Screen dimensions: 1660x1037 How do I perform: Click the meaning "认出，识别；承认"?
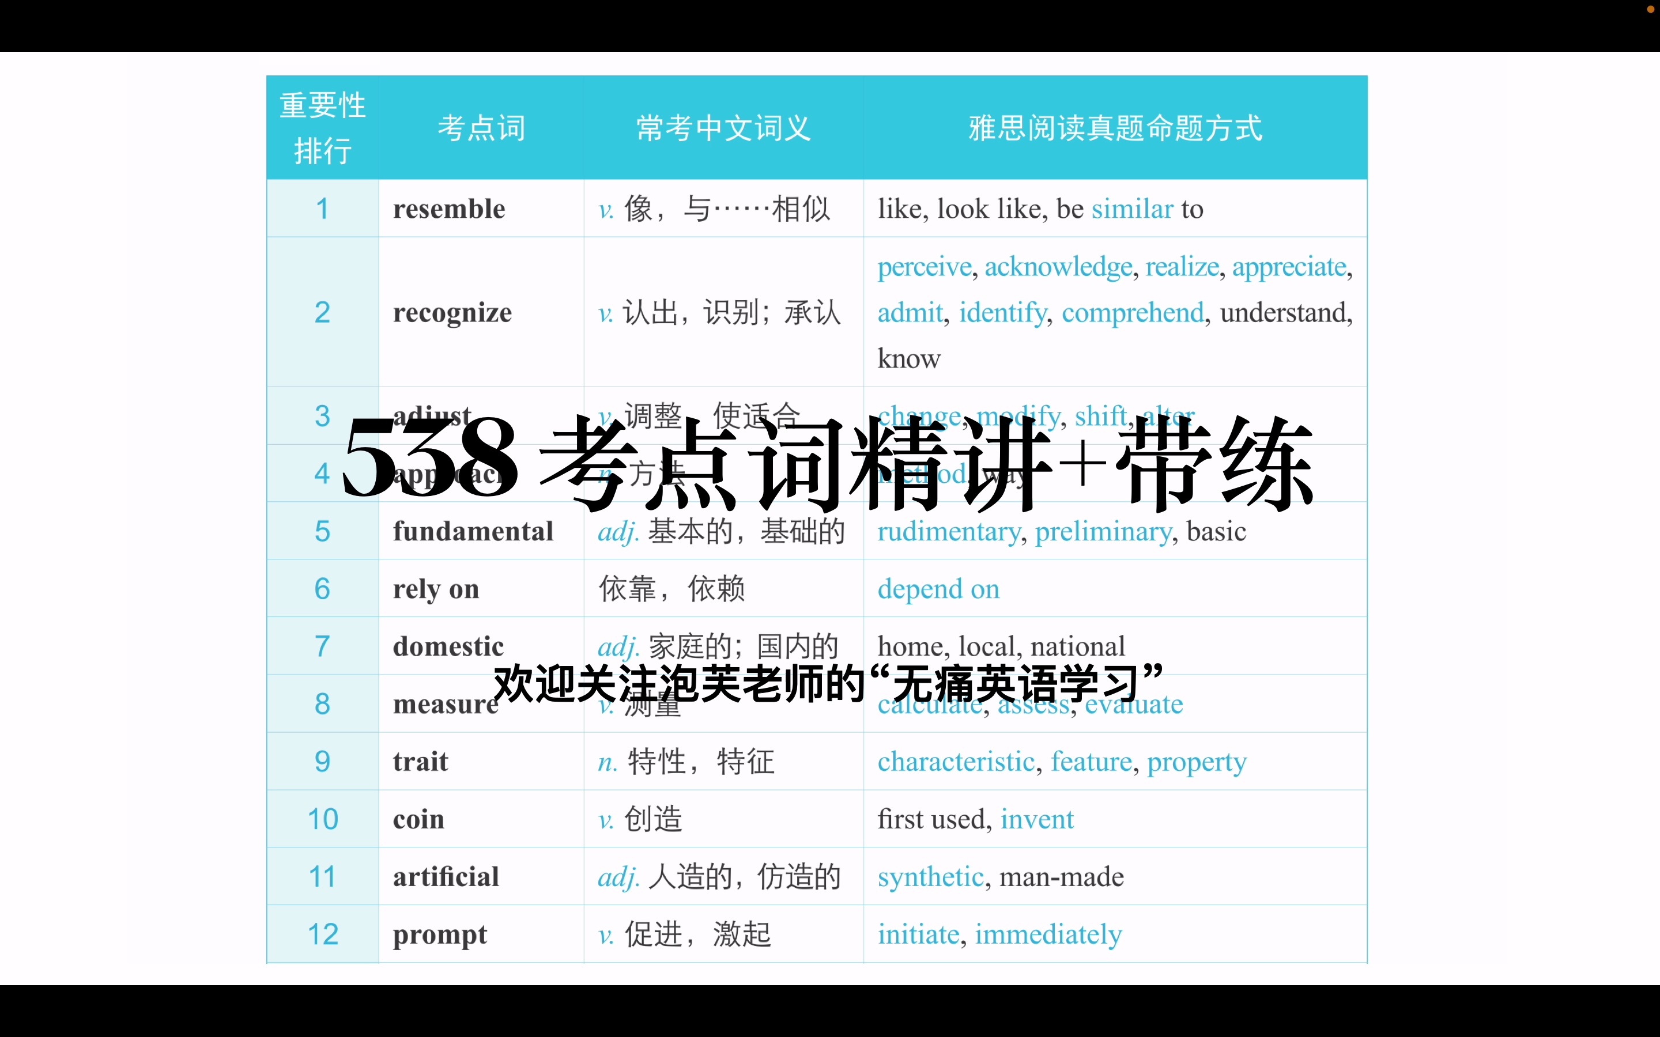pyautogui.click(x=732, y=313)
